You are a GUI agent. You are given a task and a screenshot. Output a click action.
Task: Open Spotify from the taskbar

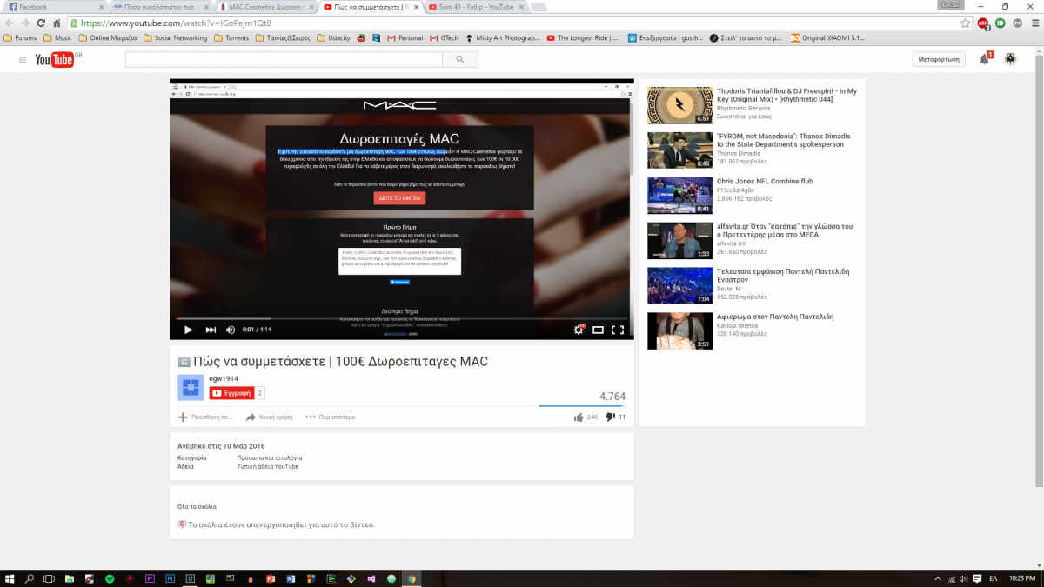pos(110,578)
